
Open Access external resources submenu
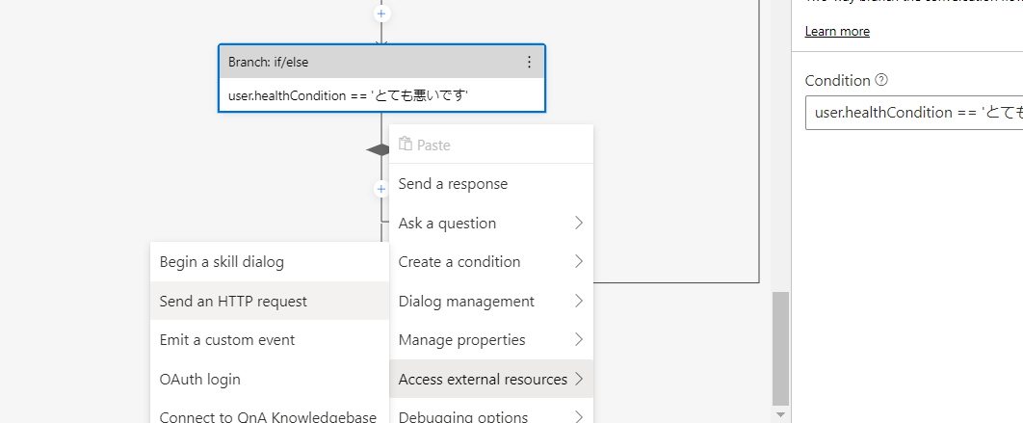[490, 380]
